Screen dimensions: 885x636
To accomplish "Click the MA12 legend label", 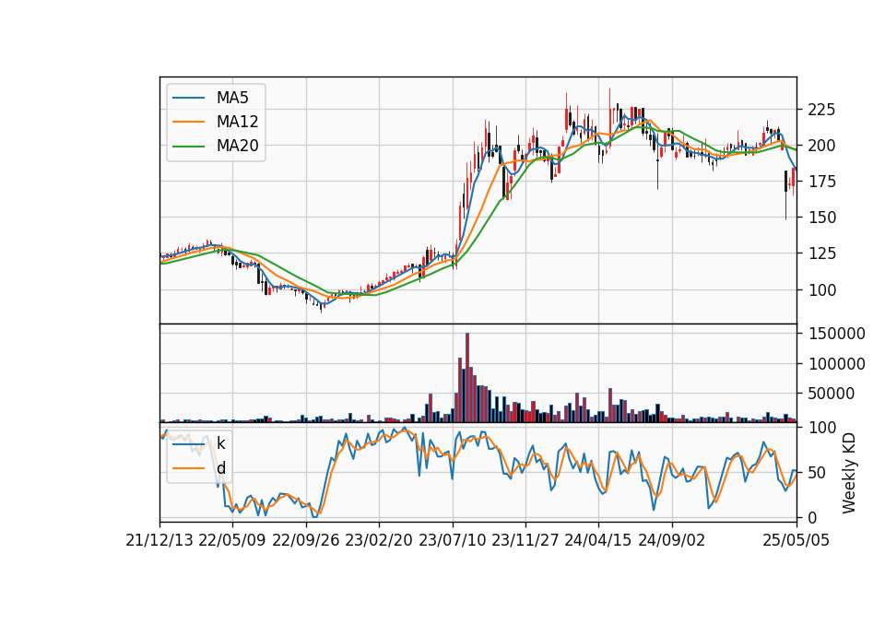I will click(x=237, y=122).
